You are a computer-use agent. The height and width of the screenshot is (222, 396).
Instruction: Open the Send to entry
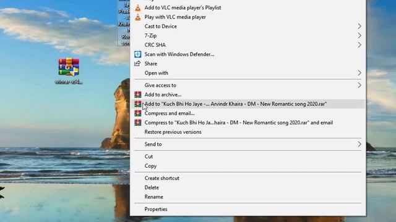pyautogui.click(x=153, y=144)
